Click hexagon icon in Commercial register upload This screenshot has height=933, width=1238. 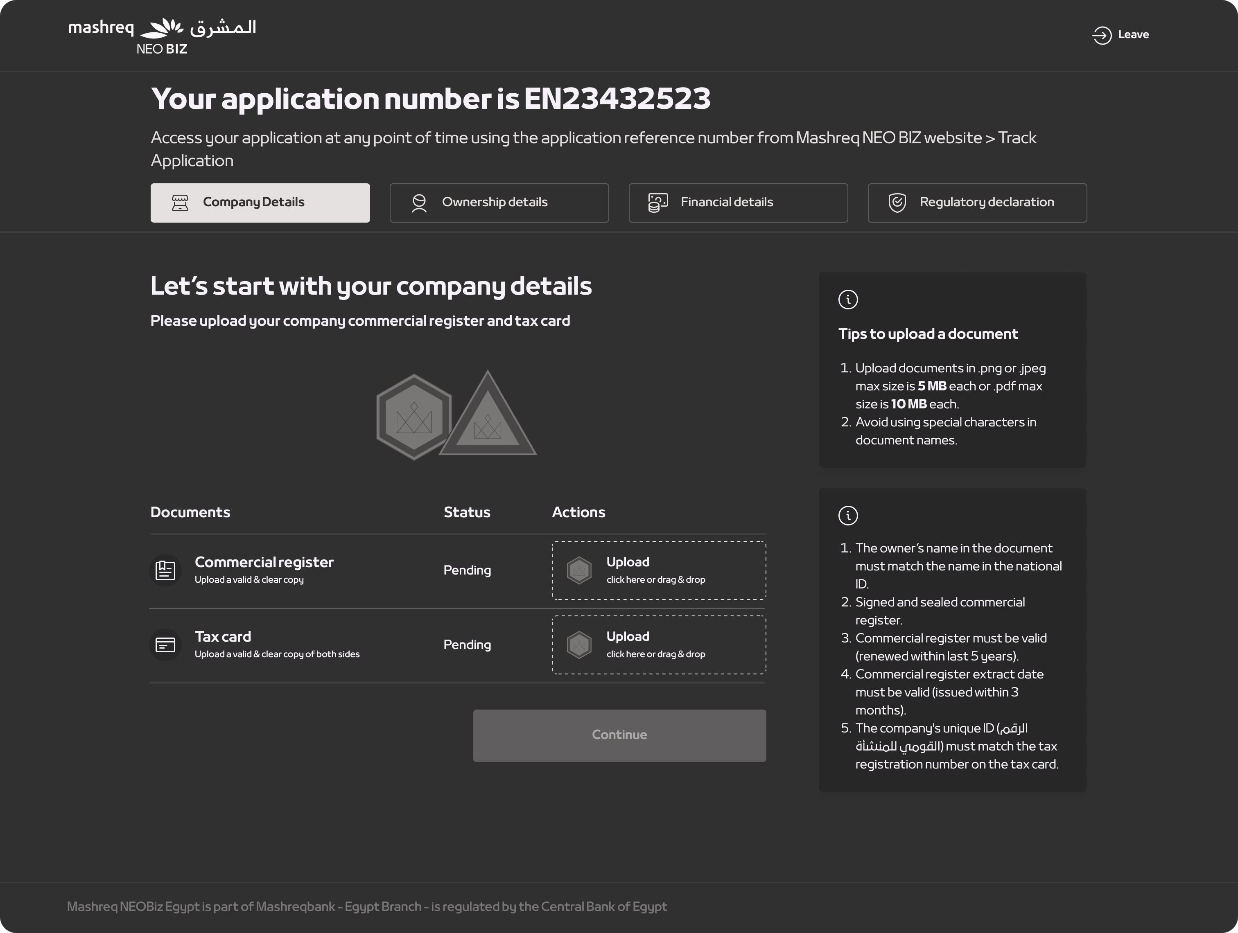(579, 570)
